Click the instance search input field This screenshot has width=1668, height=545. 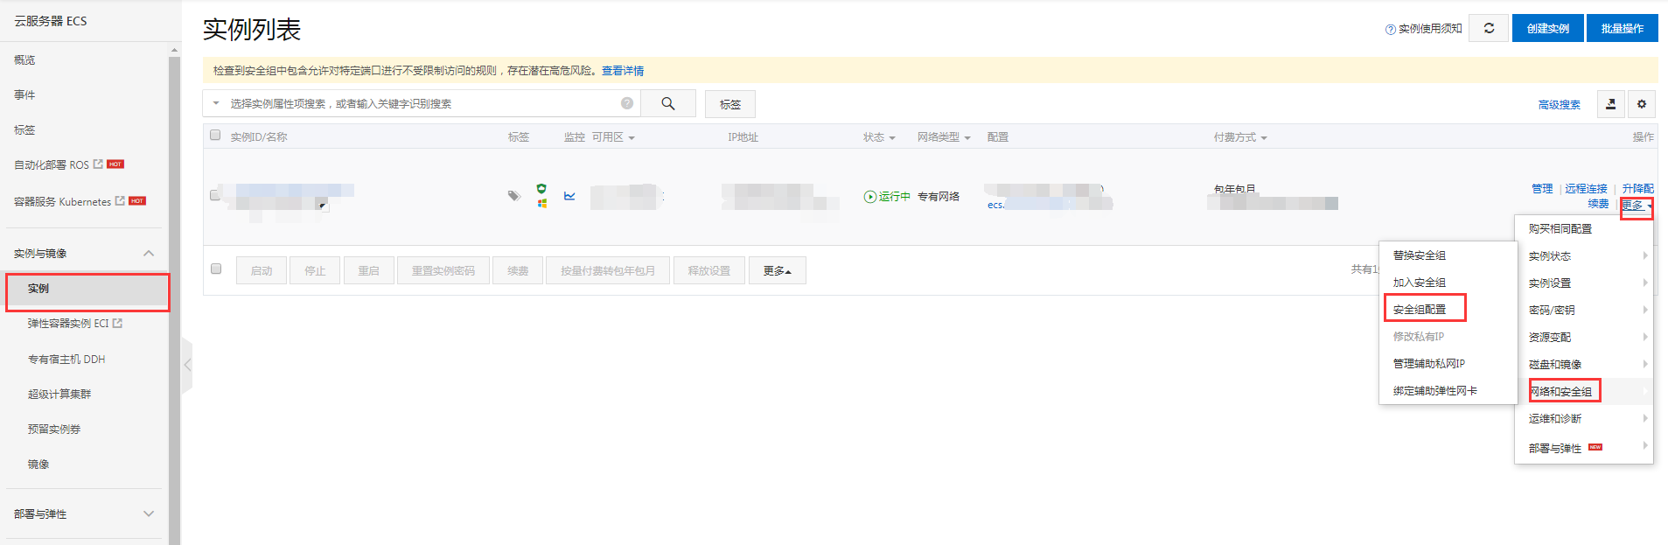420,103
